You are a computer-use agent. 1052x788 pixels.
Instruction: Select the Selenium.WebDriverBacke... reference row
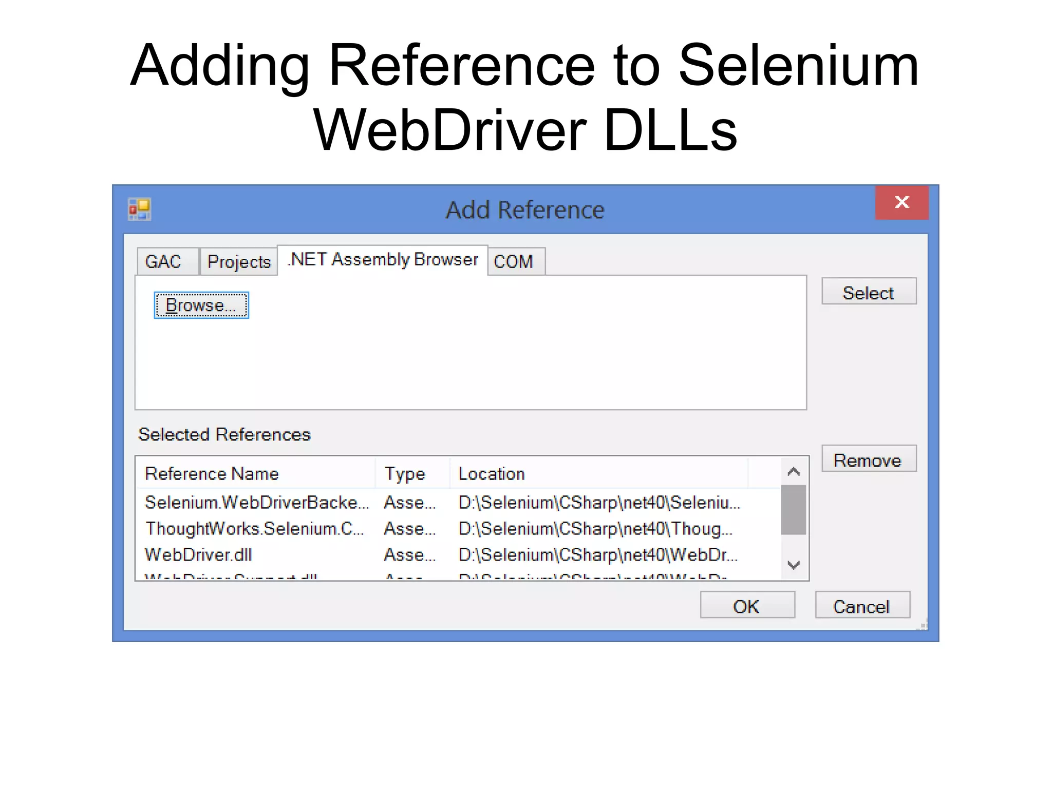(x=458, y=502)
